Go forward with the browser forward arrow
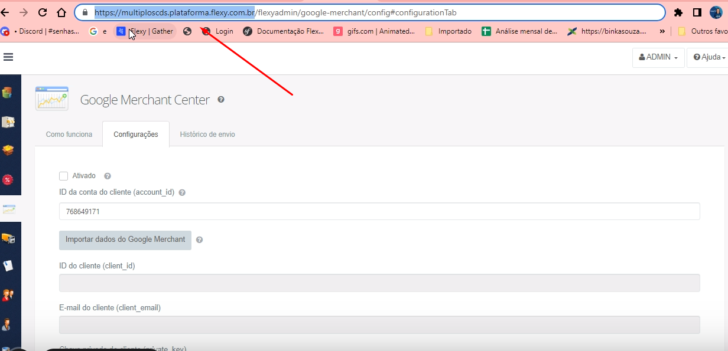 coord(24,12)
